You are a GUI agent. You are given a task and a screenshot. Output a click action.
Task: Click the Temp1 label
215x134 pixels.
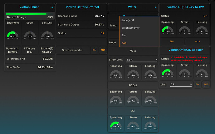(x=114, y=26)
